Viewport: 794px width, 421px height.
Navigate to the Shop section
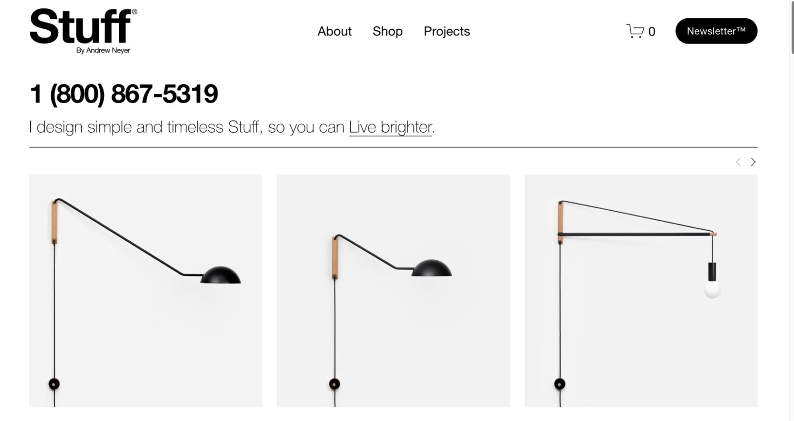387,31
